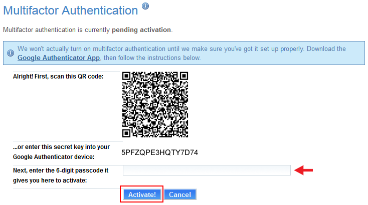Click the QR code top-left finder square
This screenshot has width=368, height=205.
pos(126,76)
